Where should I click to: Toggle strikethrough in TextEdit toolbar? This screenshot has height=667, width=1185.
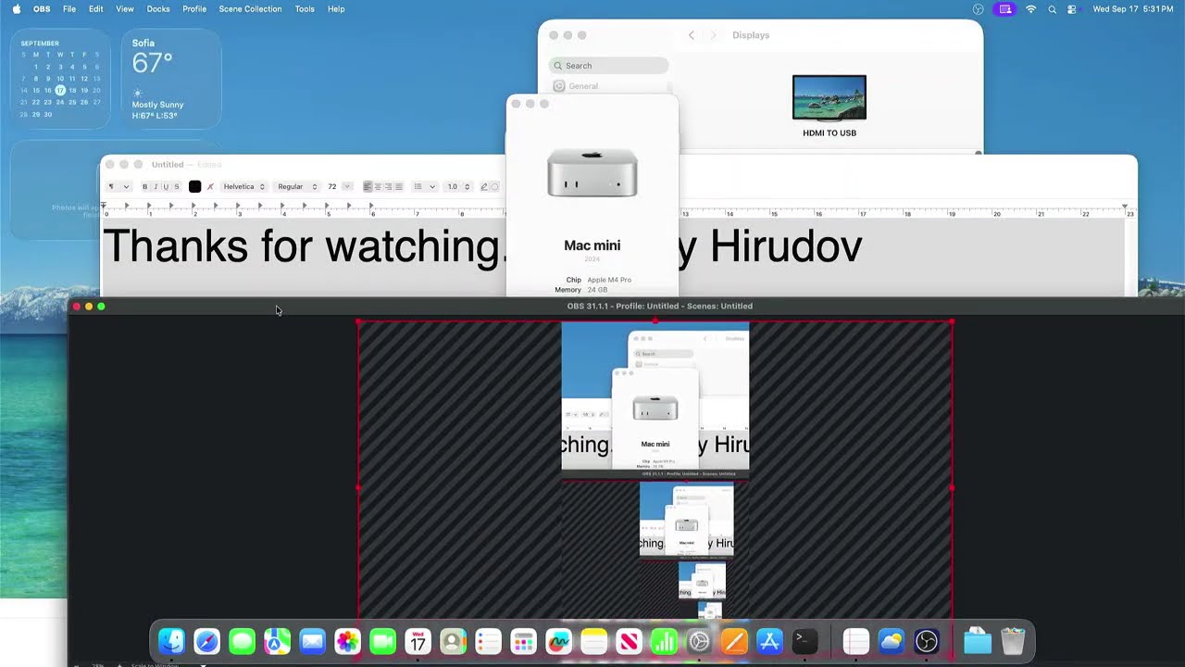click(177, 187)
